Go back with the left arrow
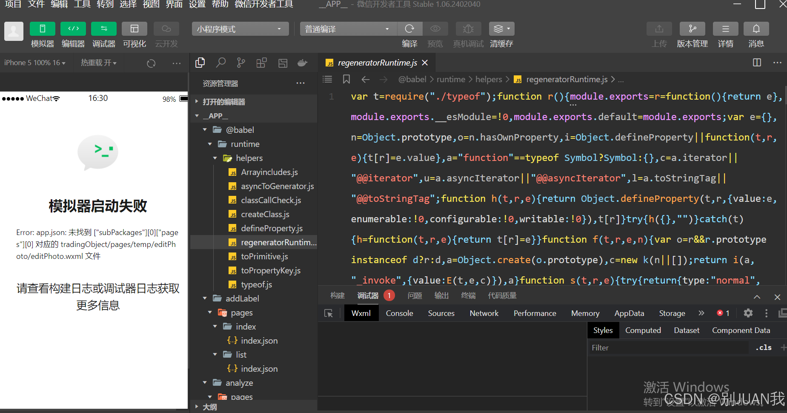 pos(365,79)
